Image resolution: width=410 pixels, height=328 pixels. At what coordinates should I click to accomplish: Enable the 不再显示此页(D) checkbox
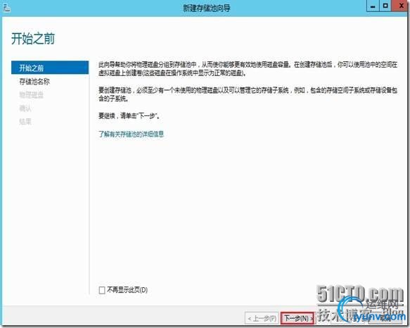tap(102, 290)
